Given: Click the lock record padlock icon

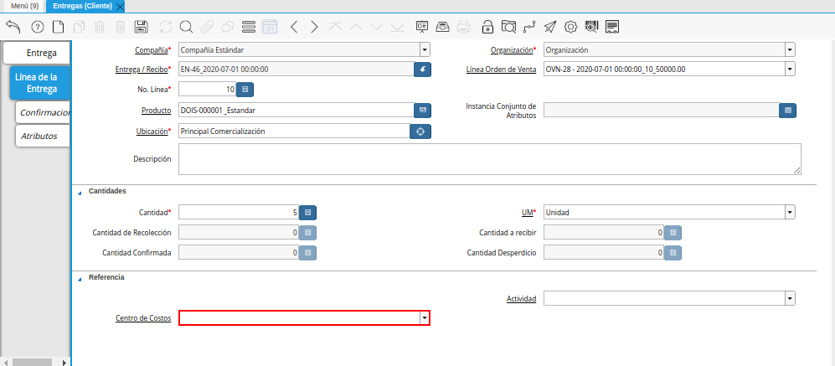Looking at the screenshot, I should coord(487,27).
